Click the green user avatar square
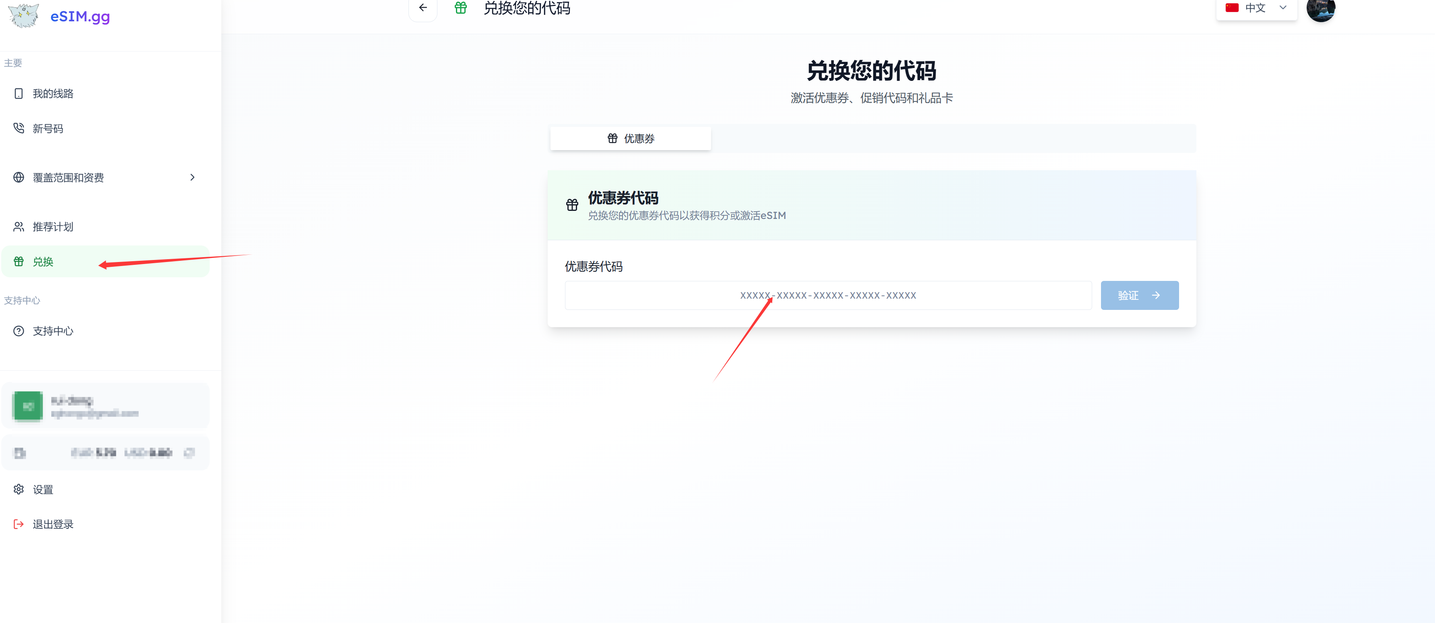The image size is (1435, 623). point(28,406)
